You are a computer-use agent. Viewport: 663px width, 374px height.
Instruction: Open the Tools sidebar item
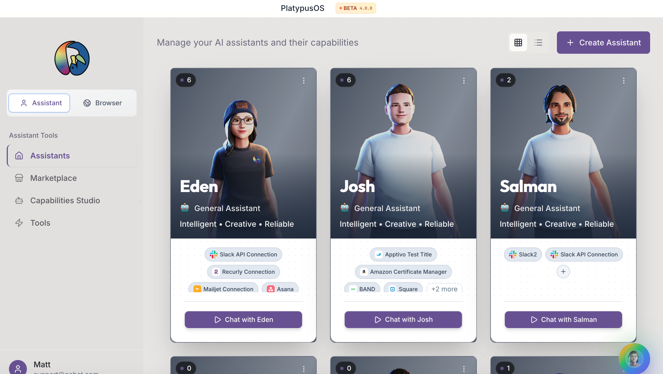[x=40, y=223]
